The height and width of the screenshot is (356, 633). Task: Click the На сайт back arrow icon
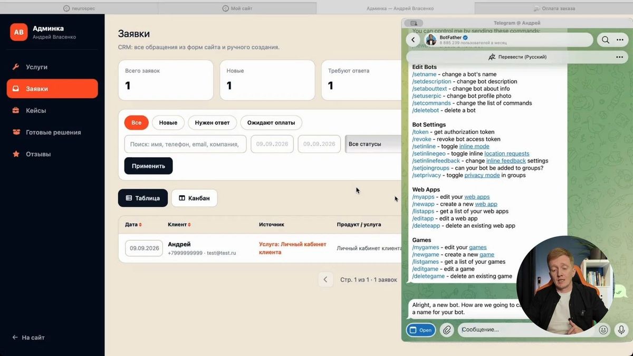15,338
